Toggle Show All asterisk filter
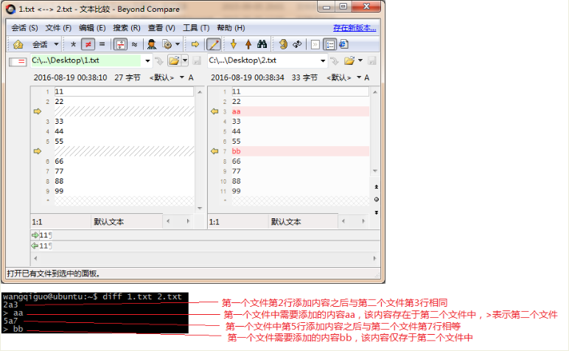This screenshot has width=569, height=351. pos(73,45)
